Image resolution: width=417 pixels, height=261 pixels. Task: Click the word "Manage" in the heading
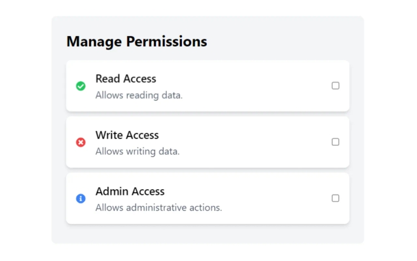94,42
